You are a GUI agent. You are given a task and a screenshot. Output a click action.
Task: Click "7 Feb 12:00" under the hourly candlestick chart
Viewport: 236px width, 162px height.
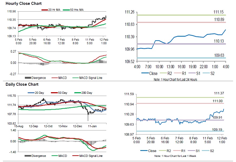click(x=61, y=42)
